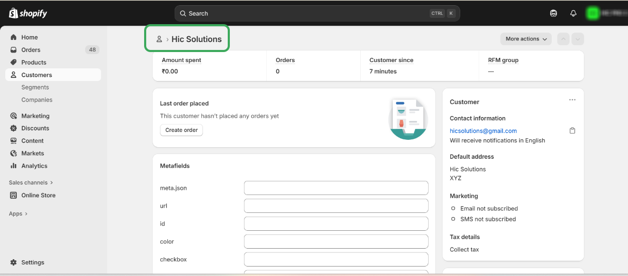
Task: Click the meta.json metafield input
Action: pos(336,188)
